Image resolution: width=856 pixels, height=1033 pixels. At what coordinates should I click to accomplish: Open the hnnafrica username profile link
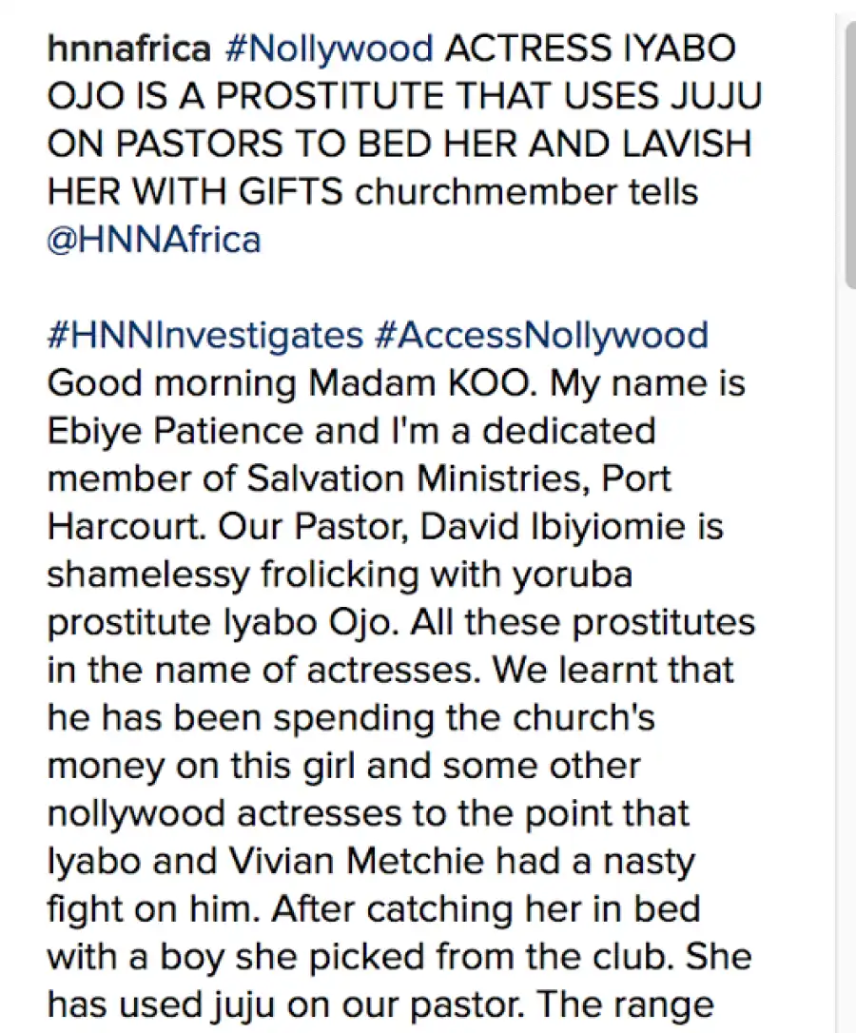coord(129,49)
